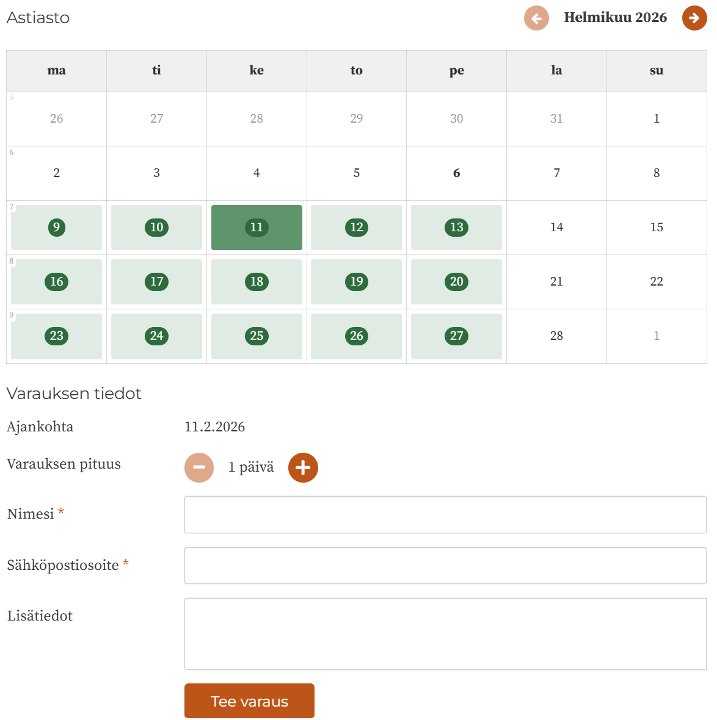
Task: Click the Lisätiedot text area
Action: [x=445, y=634]
